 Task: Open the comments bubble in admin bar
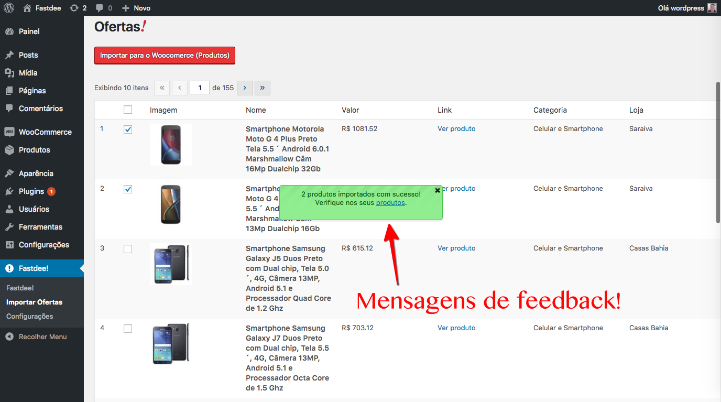pyautogui.click(x=104, y=8)
